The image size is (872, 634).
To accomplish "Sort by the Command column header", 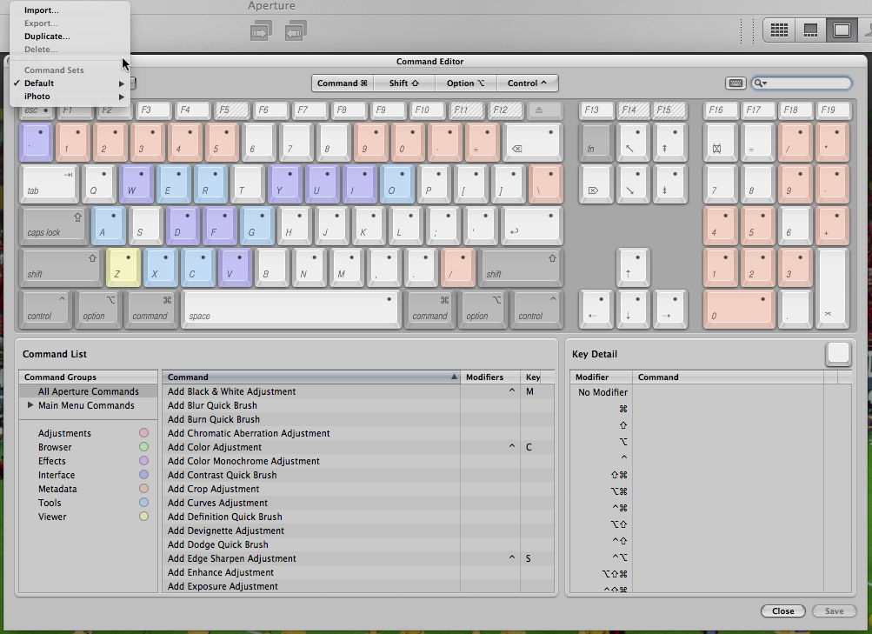I will pyautogui.click(x=311, y=377).
